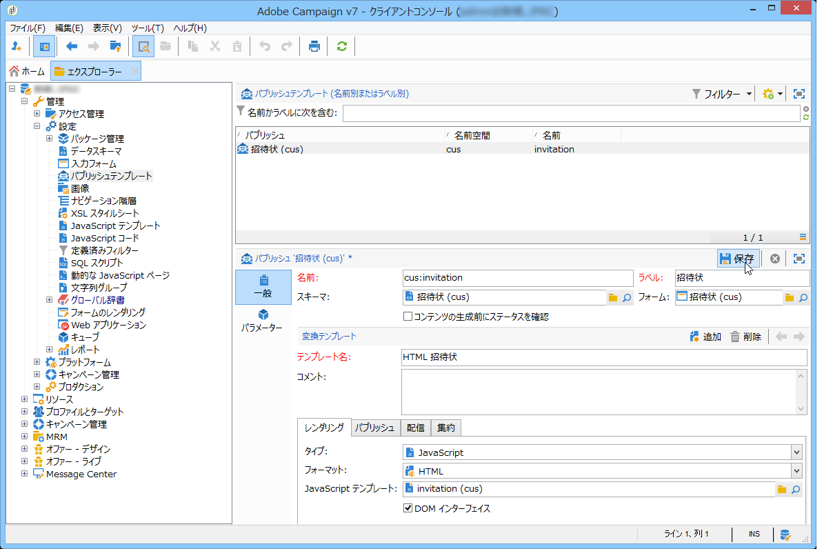Image resolution: width=833 pixels, height=560 pixels.
Task: Select JavaScript テンプレート in tree
Action: coord(115,226)
